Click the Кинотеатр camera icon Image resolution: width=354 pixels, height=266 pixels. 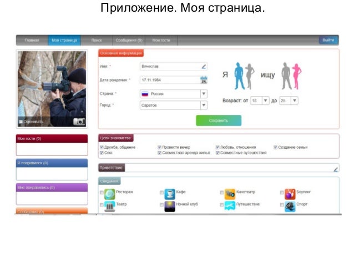[x=230, y=194]
